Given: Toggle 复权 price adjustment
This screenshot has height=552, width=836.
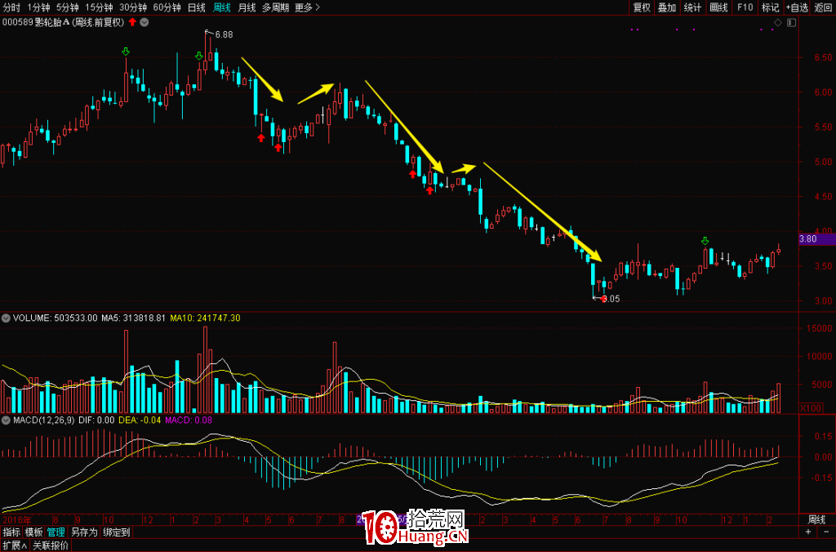Looking at the screenshot, I should pos(642,7).
